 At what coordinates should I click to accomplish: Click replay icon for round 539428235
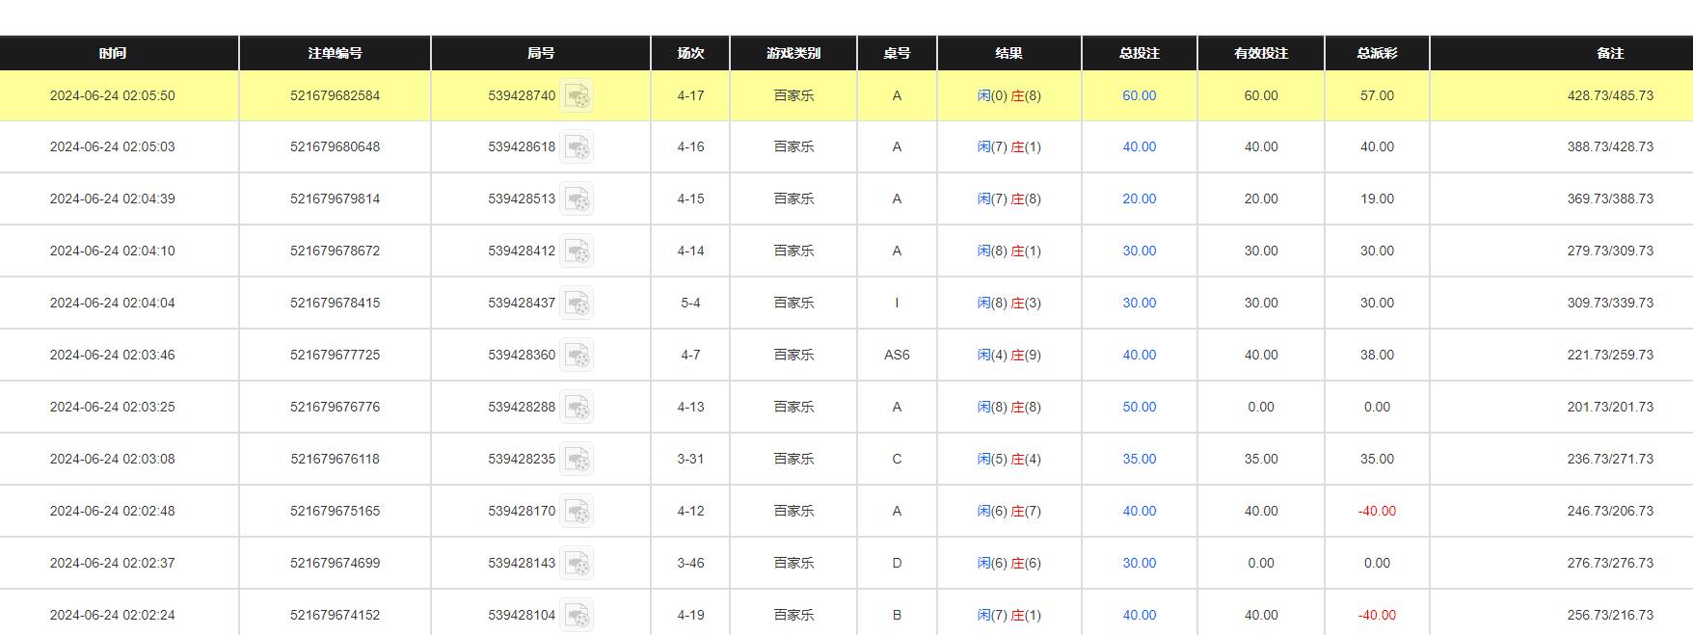(577, 460)
